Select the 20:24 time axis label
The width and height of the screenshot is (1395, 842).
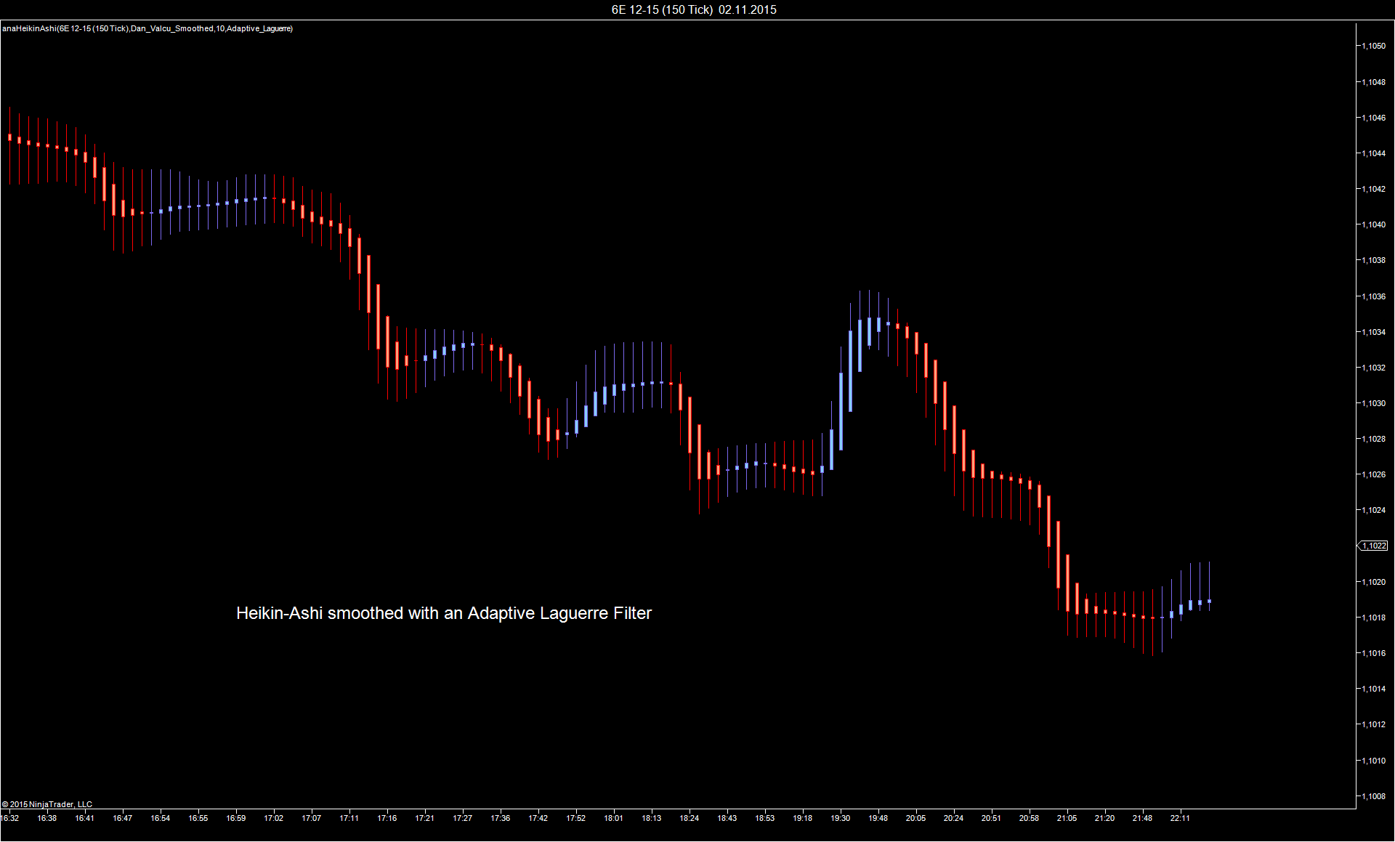[x=953, y=818]
